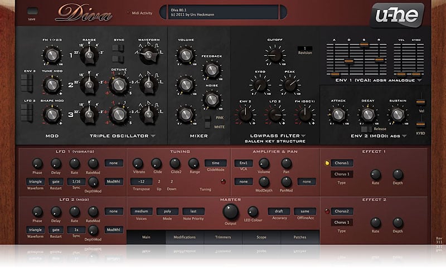Toggle the Pink/White noise switch
Screen dimensions: 446x269
click(x=207, y=123)
